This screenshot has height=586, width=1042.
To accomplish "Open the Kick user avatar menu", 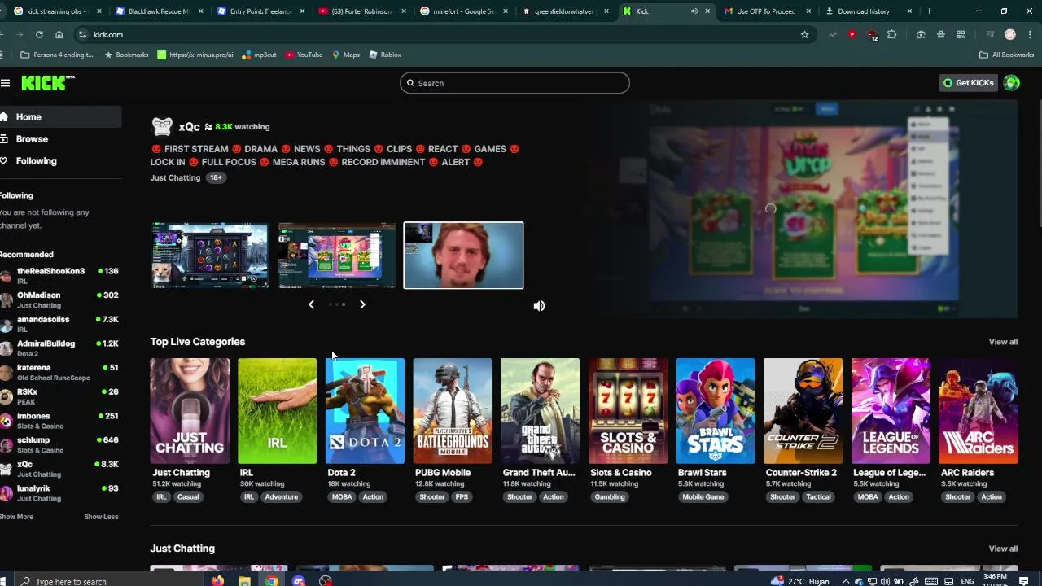I will 1012,82.
